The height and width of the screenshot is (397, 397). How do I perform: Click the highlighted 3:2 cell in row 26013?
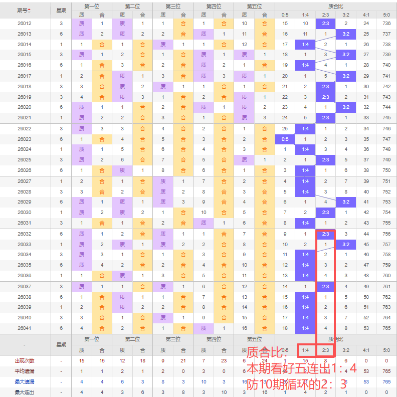click(346, 34)
